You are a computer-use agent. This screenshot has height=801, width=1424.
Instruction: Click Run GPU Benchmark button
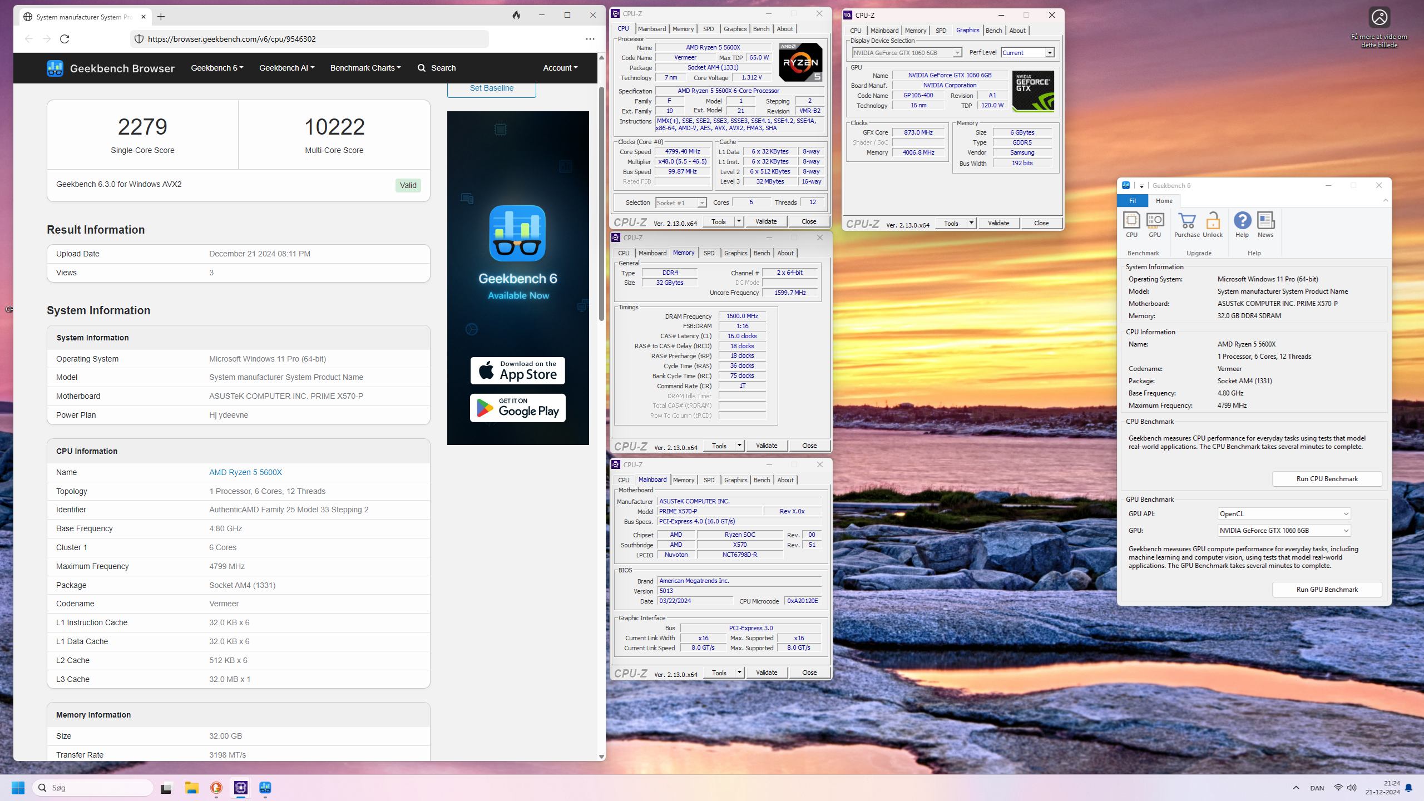click(x=1327, y=590)
